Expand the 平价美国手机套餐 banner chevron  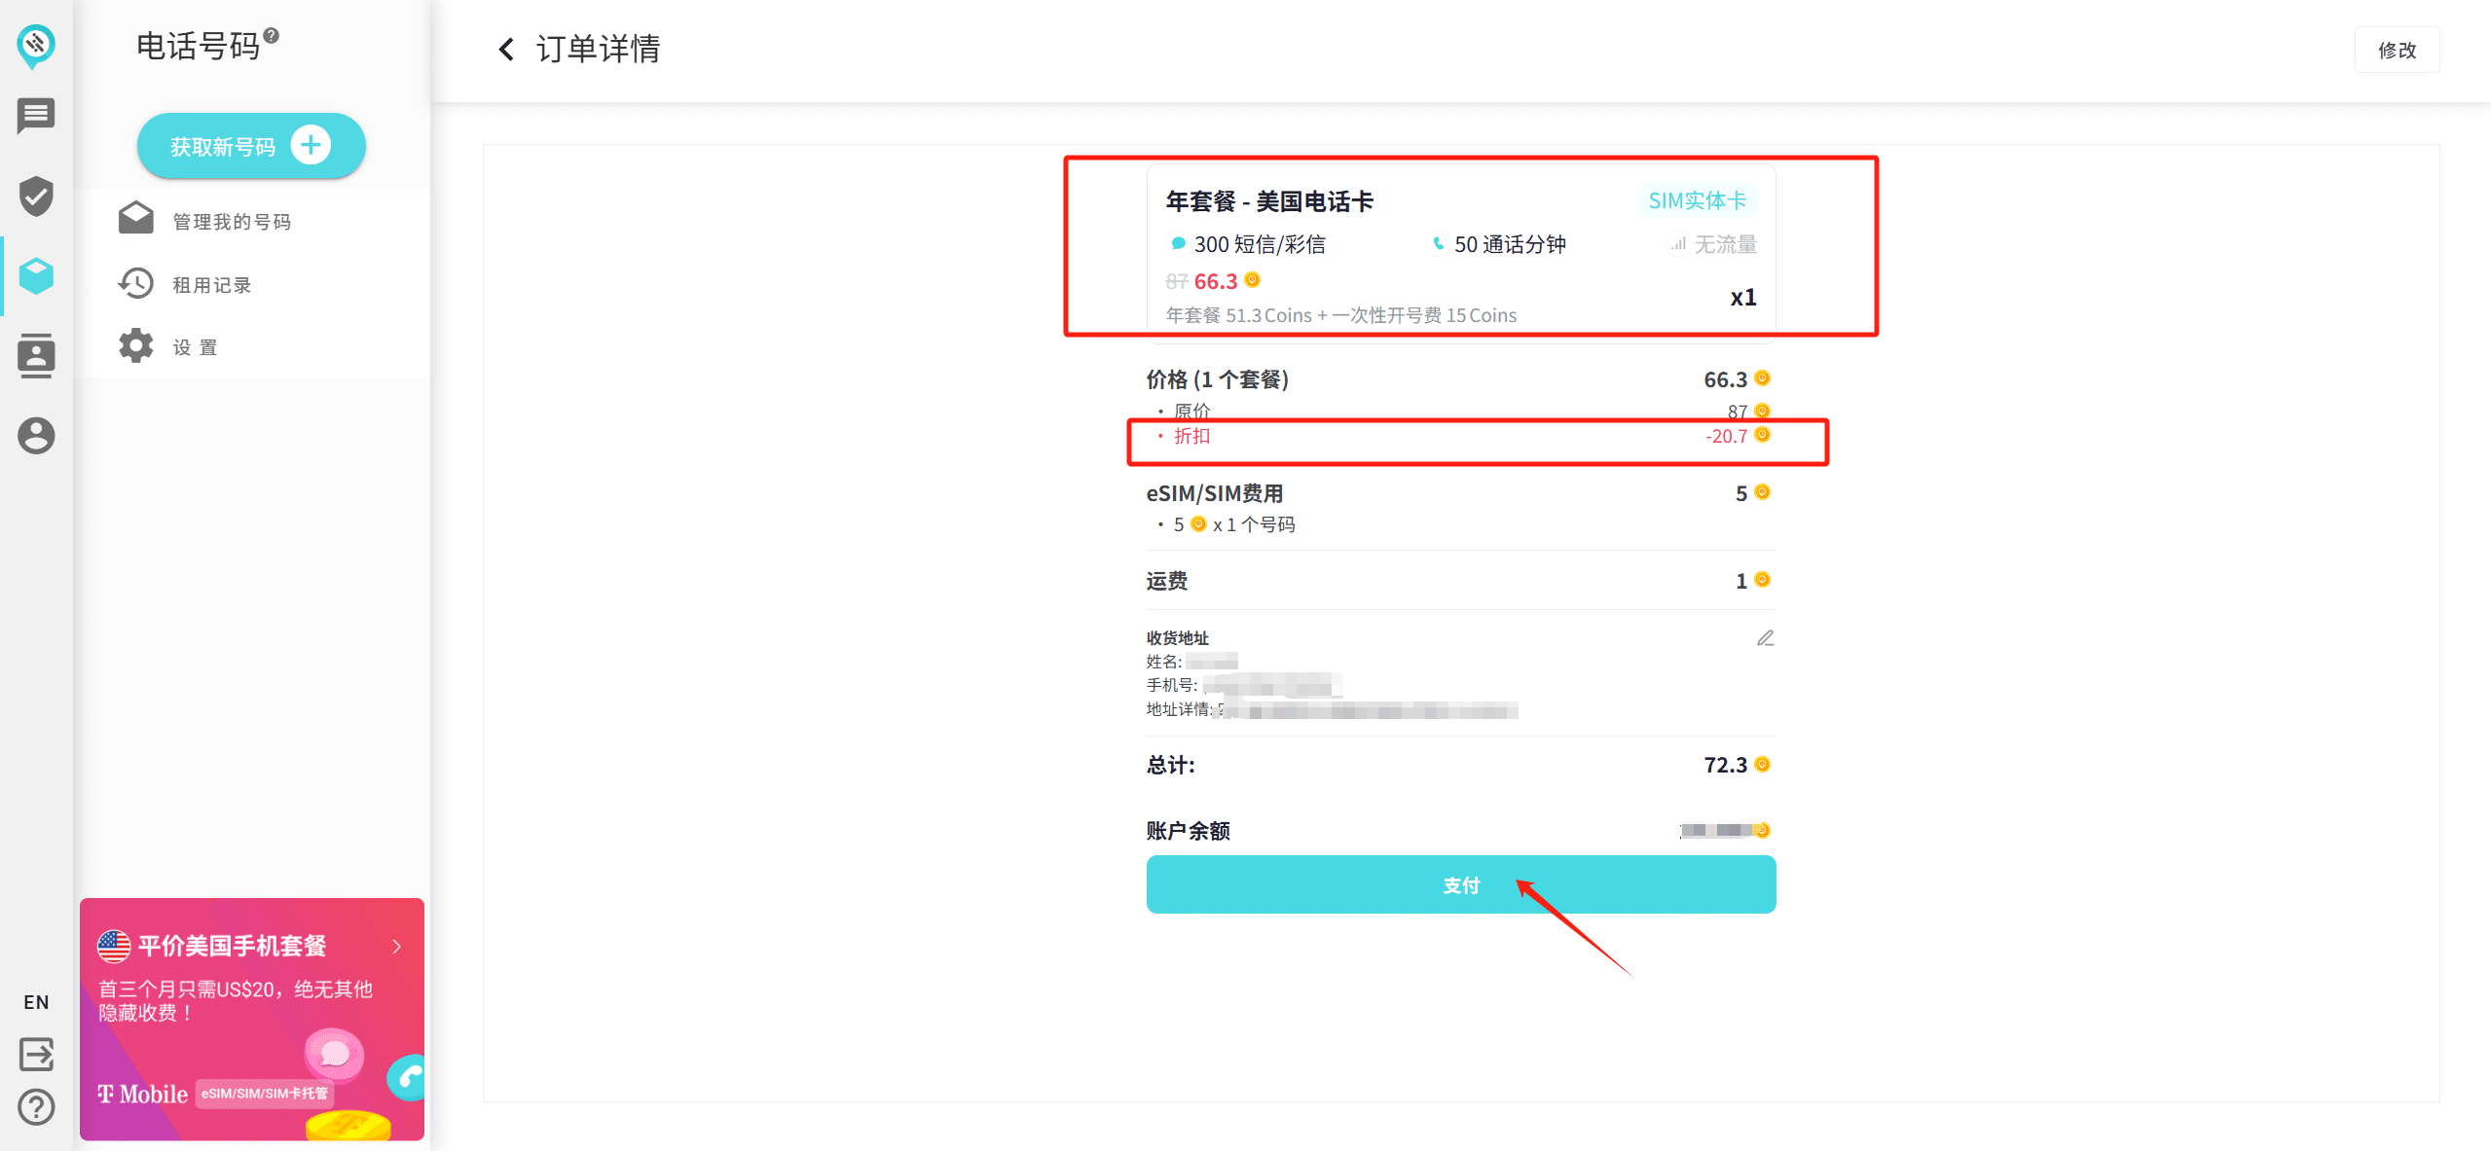[x=397, y=947]
